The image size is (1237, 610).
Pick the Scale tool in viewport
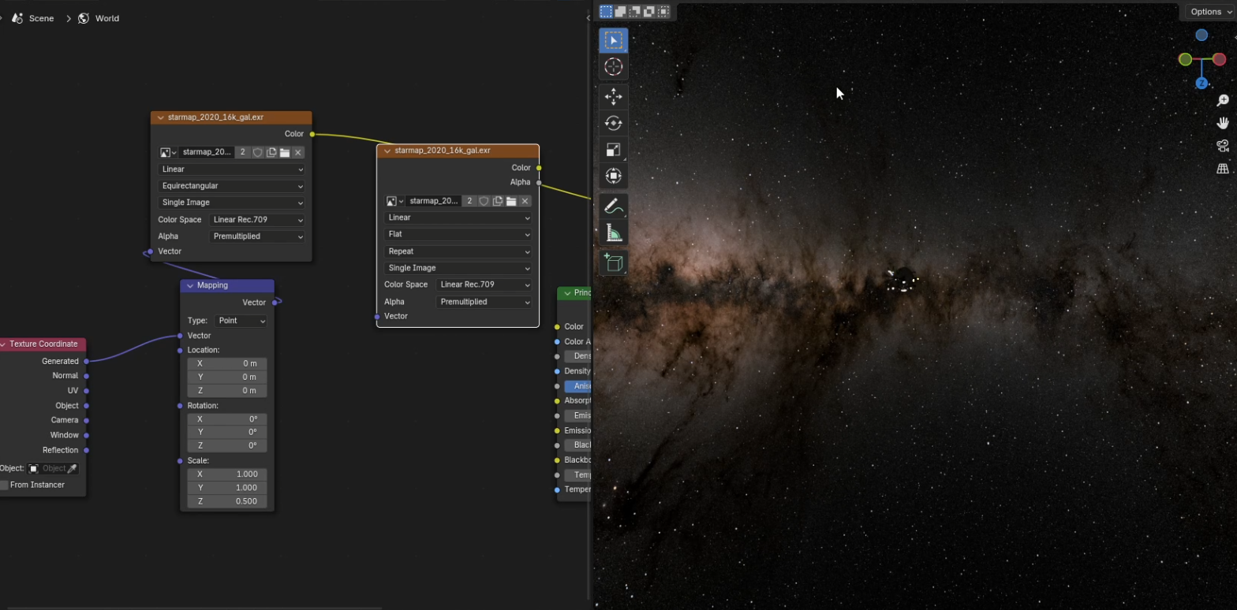pyautogui.click(x=614, y=150)
